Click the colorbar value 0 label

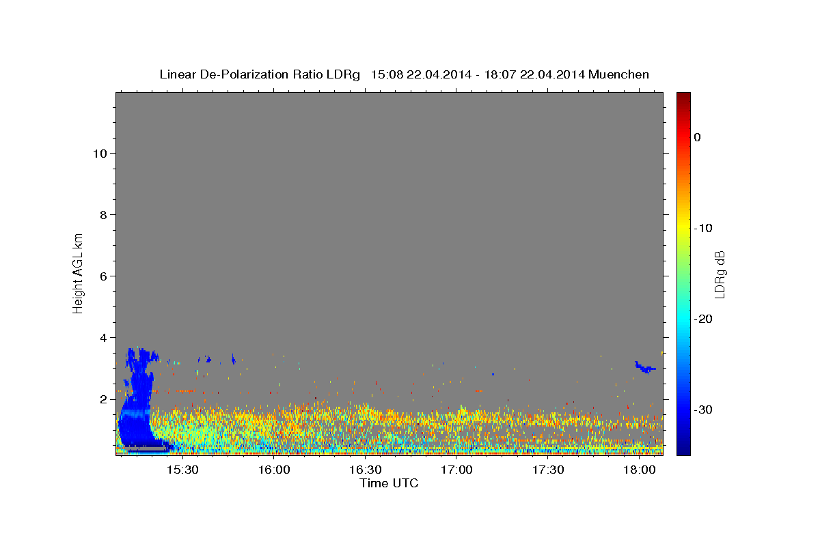pos(698,137)
